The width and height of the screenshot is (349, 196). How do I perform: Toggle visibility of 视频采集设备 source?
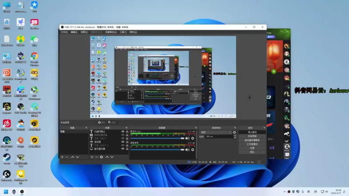pyautogui.click(x=123, y=135)
